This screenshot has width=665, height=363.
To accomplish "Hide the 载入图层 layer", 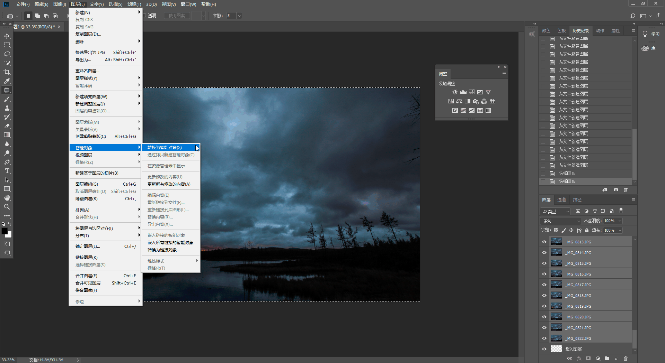I will [544, 349].
